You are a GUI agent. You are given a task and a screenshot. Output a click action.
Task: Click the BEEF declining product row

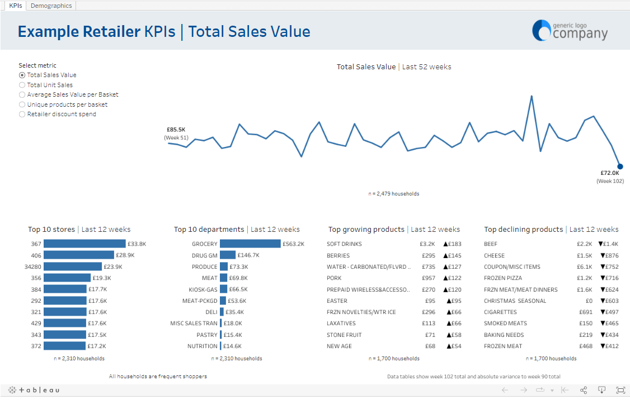click(x=551, y=244)
